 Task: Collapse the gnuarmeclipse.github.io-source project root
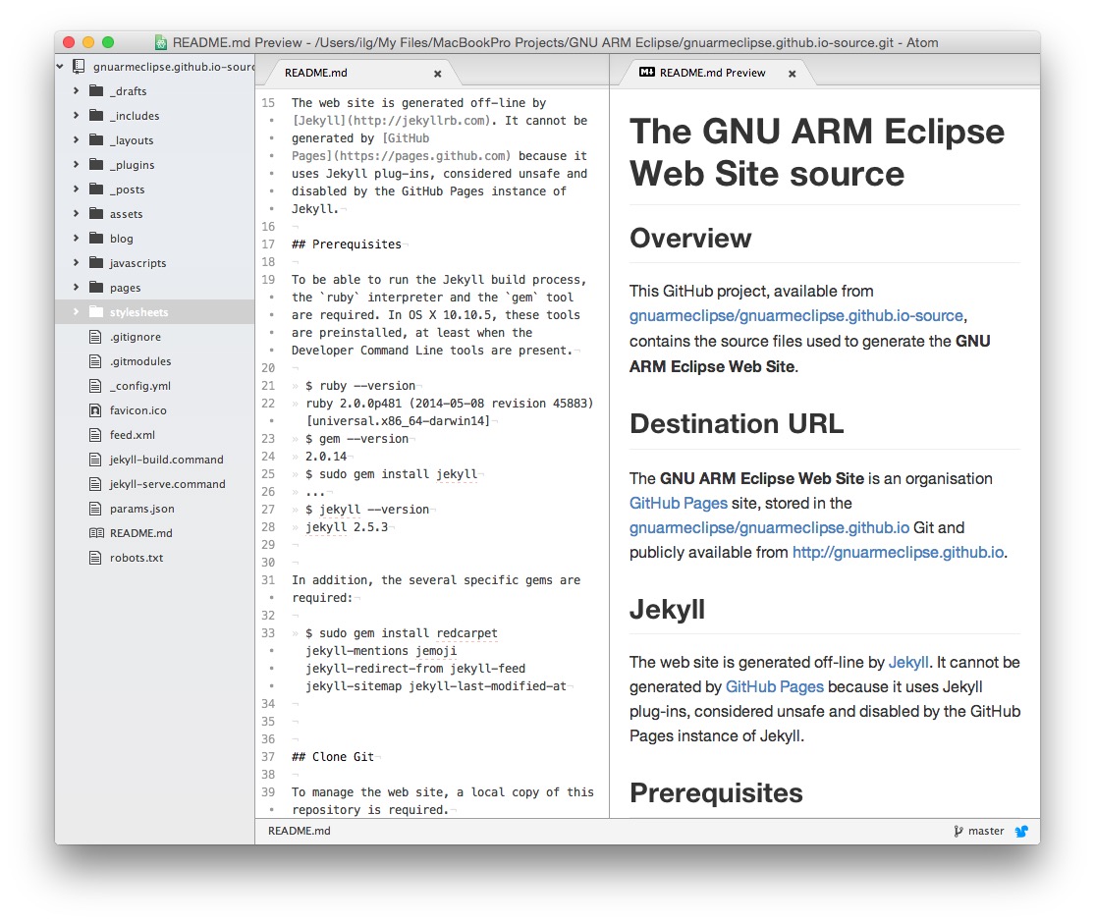[x=60, y=67]
